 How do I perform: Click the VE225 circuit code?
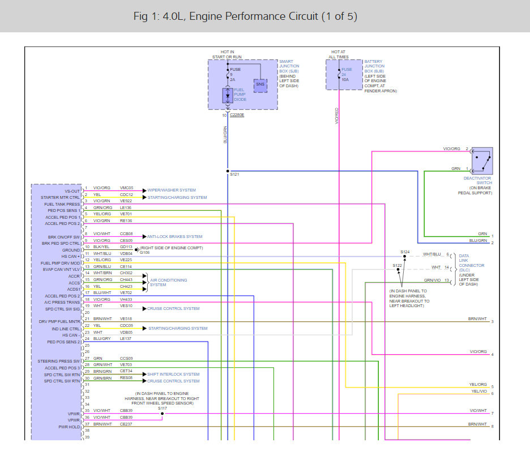[x=126, y=260]
